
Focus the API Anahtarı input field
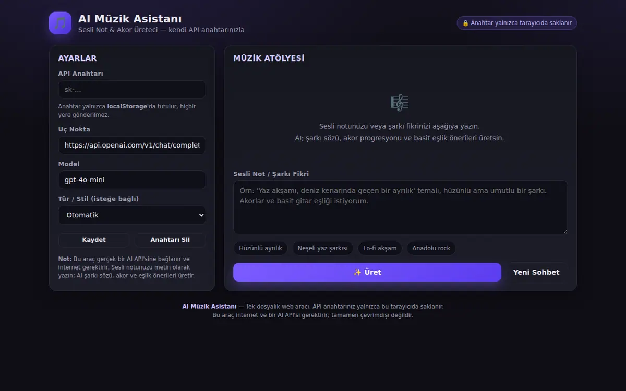click(132, 90)
